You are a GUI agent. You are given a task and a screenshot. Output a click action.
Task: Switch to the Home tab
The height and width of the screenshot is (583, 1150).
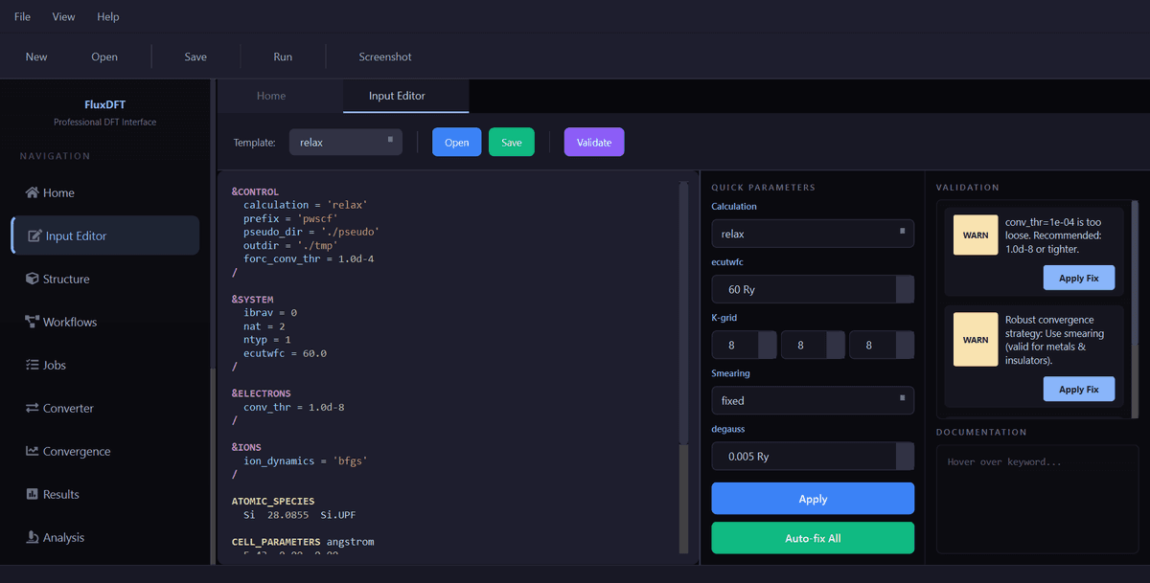pos(271,96)
